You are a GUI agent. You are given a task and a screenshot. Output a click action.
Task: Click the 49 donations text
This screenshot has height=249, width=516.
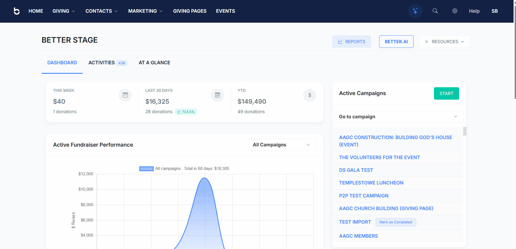pyautogui.click(x=251, y=112)
